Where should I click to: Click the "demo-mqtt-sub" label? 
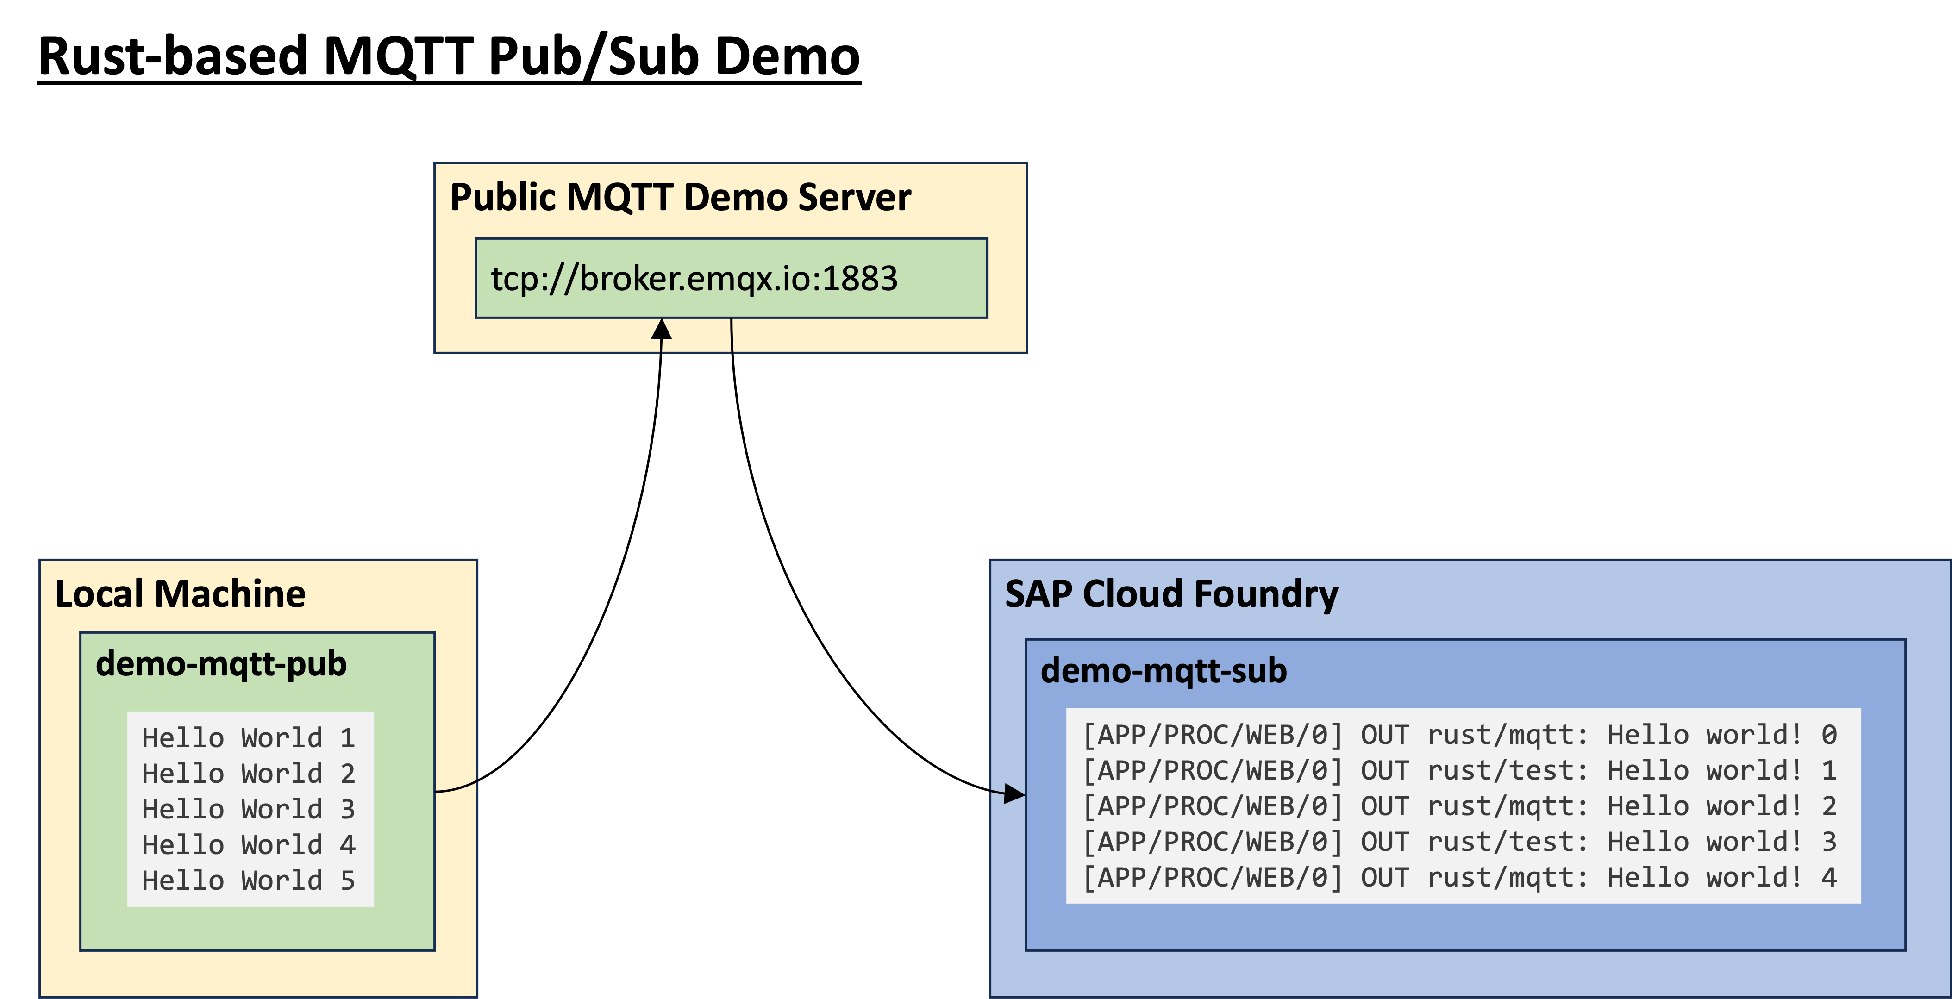1164,671
